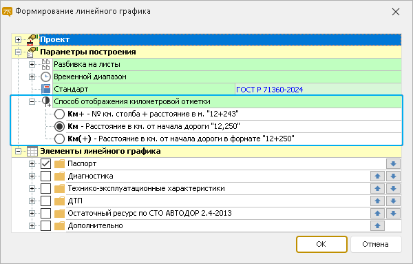
Task: Expand Разбивка на листы node
Action: pos(32,65)
